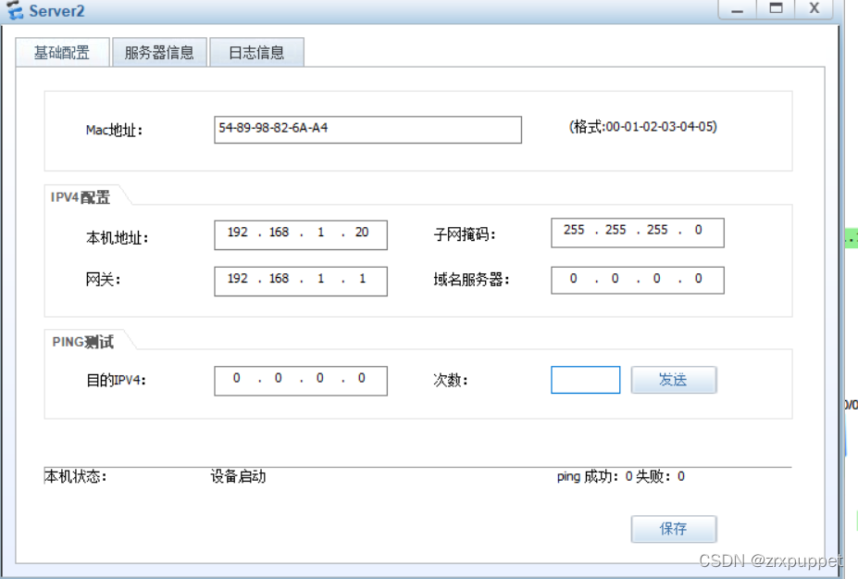Open the 日志信息 tab
858x579 pixels.
point(256,53)
